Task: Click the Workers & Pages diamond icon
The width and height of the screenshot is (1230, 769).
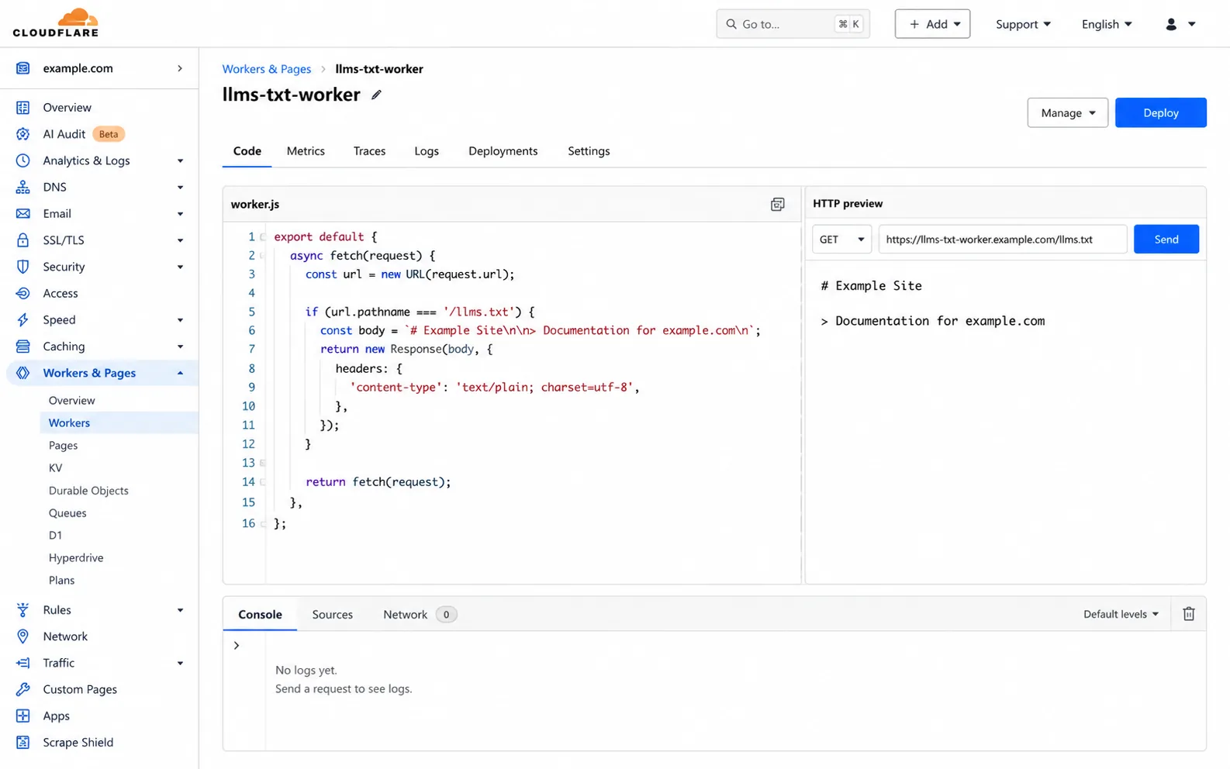Action: (x=23, y=373)
